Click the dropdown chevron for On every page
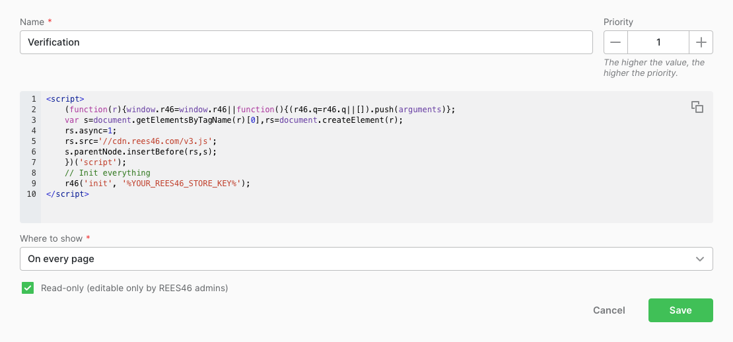Image resolution: width=733 pixels, height=342 pixels. pyautogui.click(x=699, y=259)
